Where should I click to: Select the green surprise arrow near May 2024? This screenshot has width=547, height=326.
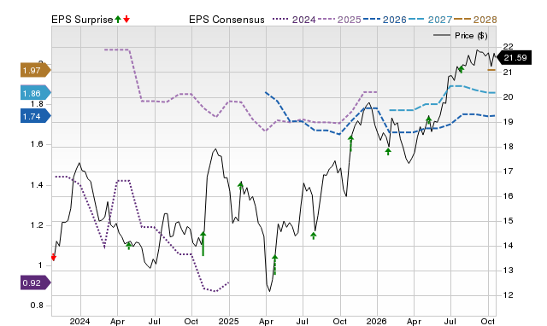tap(129, 246)
